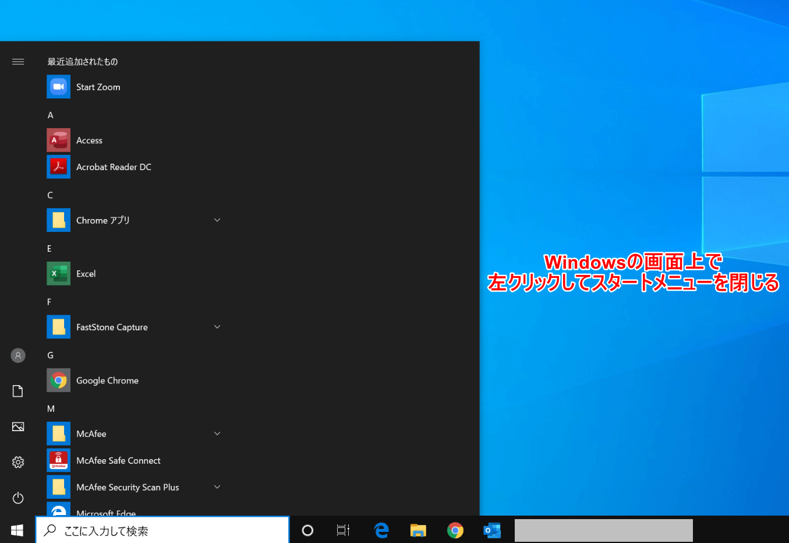Expand the McAfee folder chevron
Screen dimensions: 789x543
pos(217,433)
